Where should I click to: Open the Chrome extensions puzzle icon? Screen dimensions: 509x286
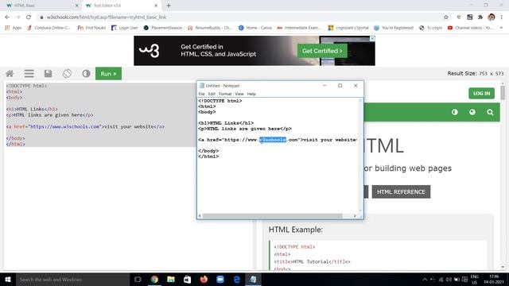pyautogui.click(x=480, y=17)
